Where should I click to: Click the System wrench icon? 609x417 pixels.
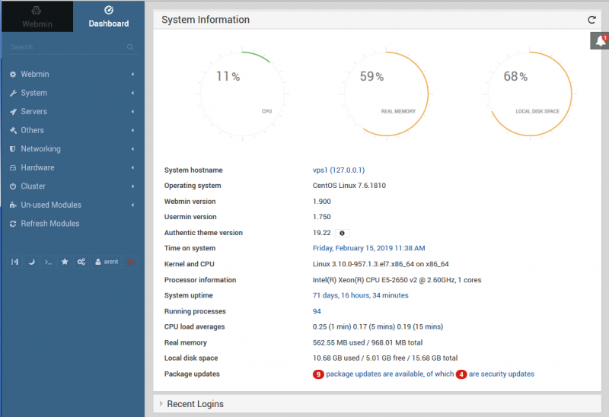click(x=13, y=93)
